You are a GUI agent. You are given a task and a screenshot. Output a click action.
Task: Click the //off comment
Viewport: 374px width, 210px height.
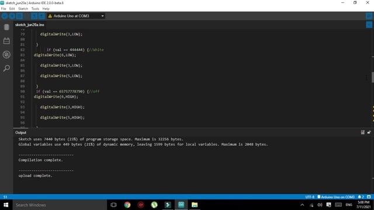[x=94, y=92]
